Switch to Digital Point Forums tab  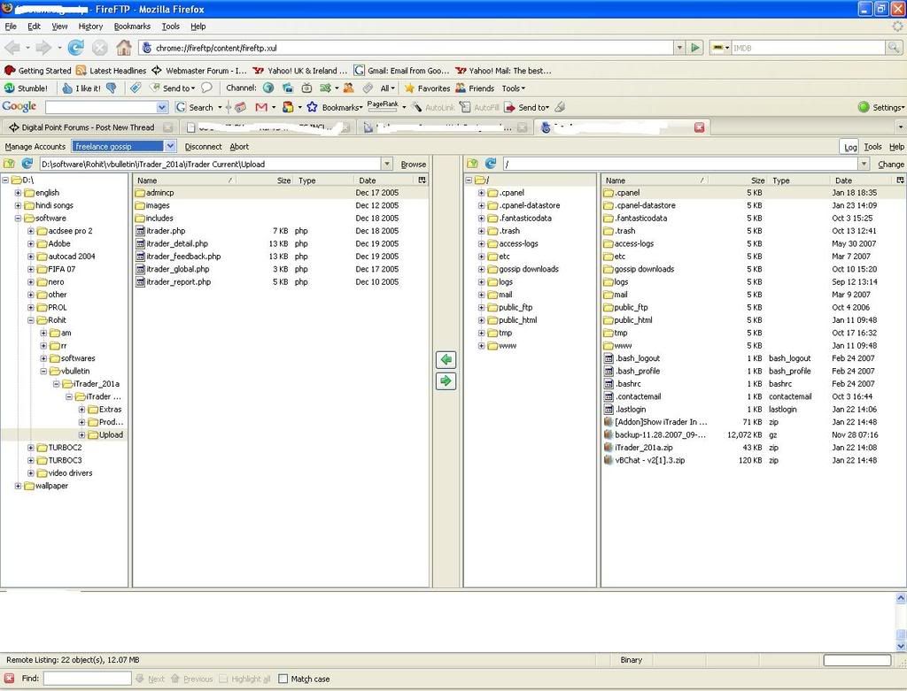point(87,127)
